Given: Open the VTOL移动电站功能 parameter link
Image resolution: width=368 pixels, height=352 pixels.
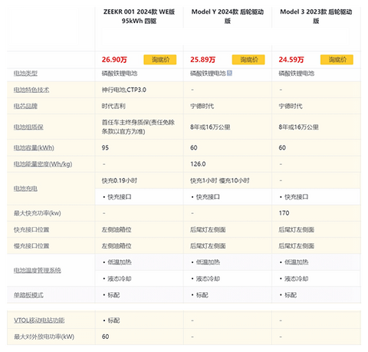Looking at the screenshot, I should [x=39, y=321].
